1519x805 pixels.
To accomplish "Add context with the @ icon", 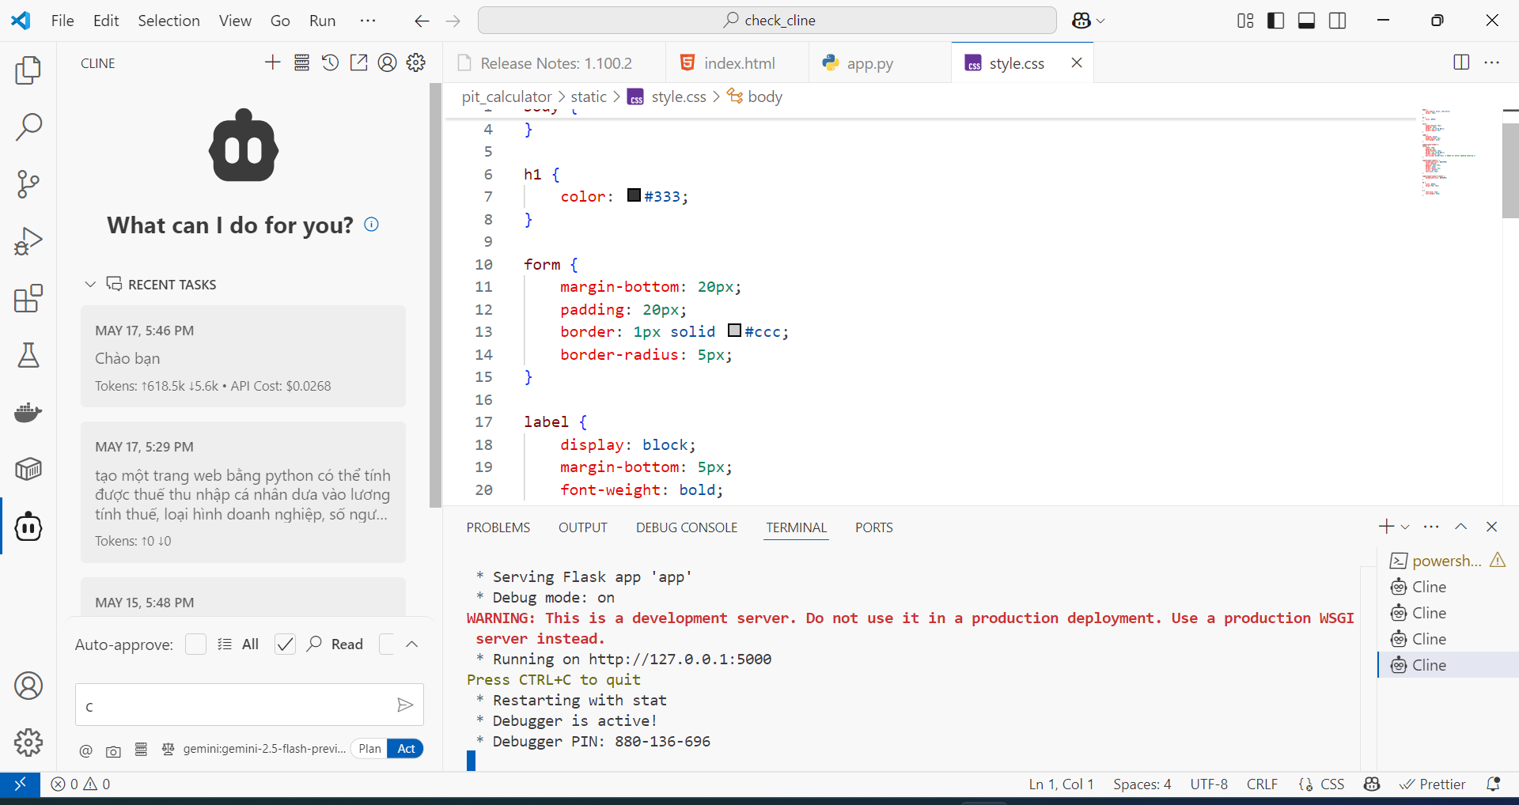I will [86, 750].
